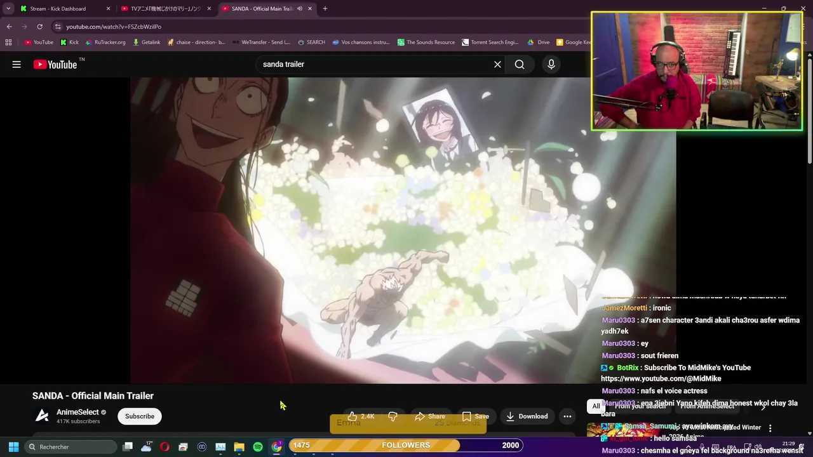The width and height of the screenshot is (813, 457).
Task: Launch Opera from the taskbar
Action: click(x=165, y=447)
